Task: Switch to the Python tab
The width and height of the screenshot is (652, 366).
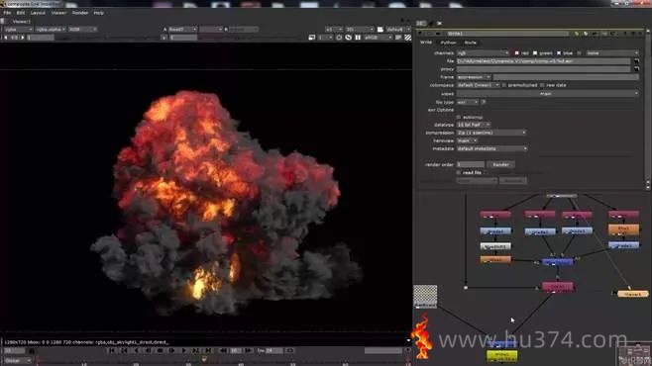Action: 448,43
